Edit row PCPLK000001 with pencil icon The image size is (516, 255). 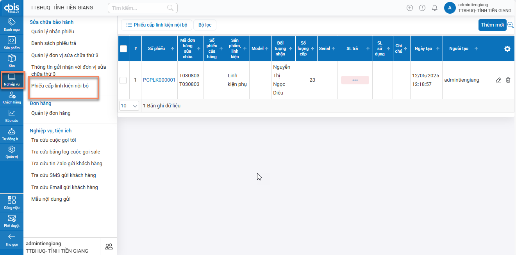498,80
